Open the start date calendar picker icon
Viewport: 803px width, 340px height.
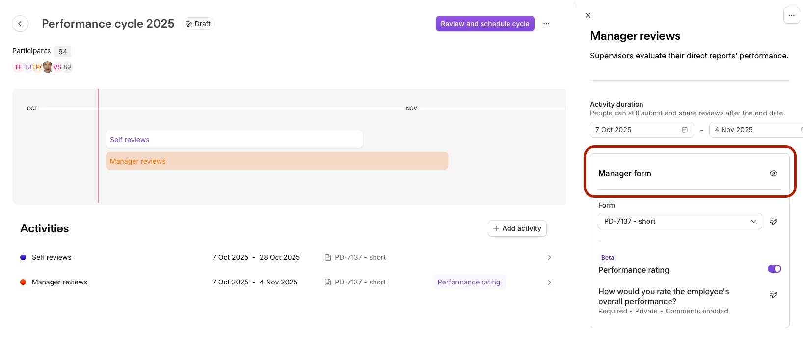pos(685,130)
